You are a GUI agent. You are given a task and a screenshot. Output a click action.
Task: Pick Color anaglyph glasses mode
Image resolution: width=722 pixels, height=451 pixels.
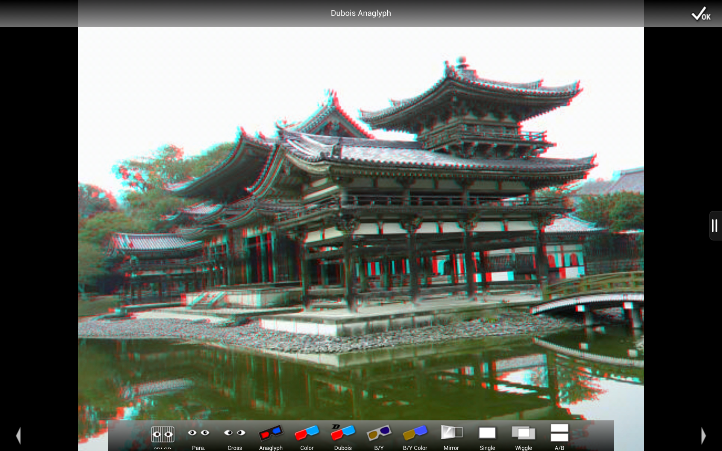coord(306,433)
